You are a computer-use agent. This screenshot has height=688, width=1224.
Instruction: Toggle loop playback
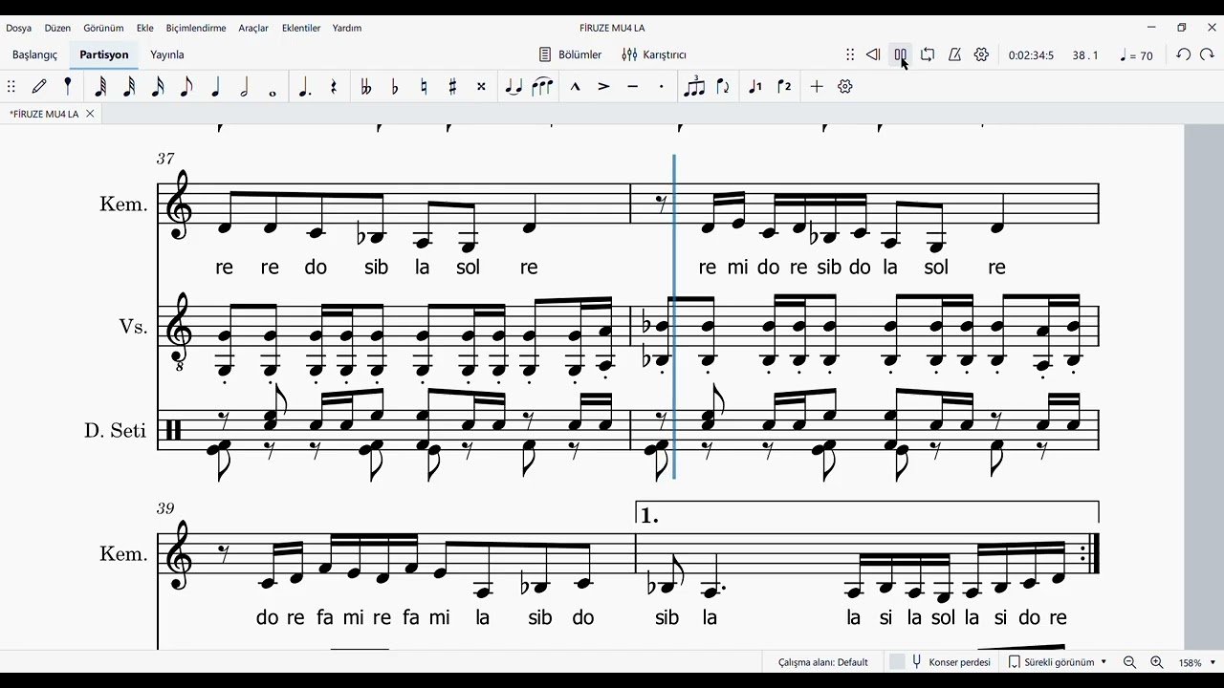[928, 54]
